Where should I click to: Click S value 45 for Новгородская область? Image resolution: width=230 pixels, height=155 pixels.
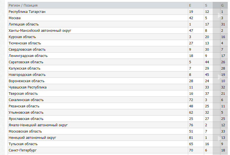point(207,75)
